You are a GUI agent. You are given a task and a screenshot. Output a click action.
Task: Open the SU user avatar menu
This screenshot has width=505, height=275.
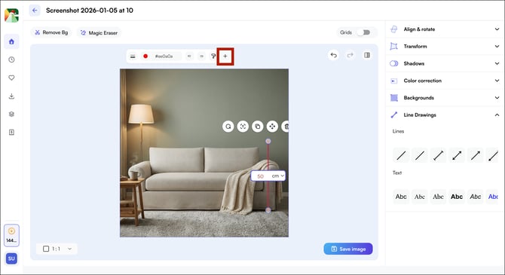(x=11, y=258)
